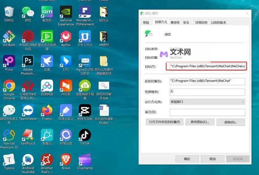Image resolution: width=259 pixels, height=175 pixels.
Task: Open the Recycle Bin desktop icon
Action: tap(9, 12)
